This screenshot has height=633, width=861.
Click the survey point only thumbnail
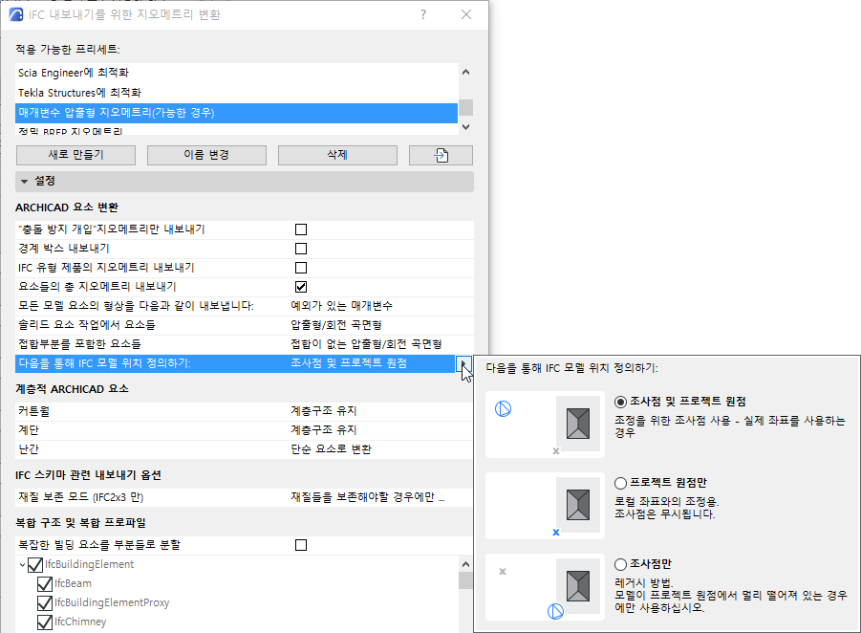(x=545, y=587)
